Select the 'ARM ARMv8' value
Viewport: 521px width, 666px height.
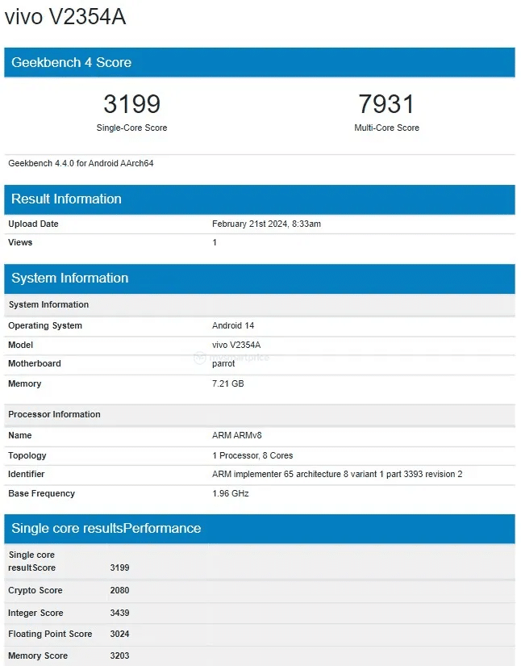click(x=237, y=435)
